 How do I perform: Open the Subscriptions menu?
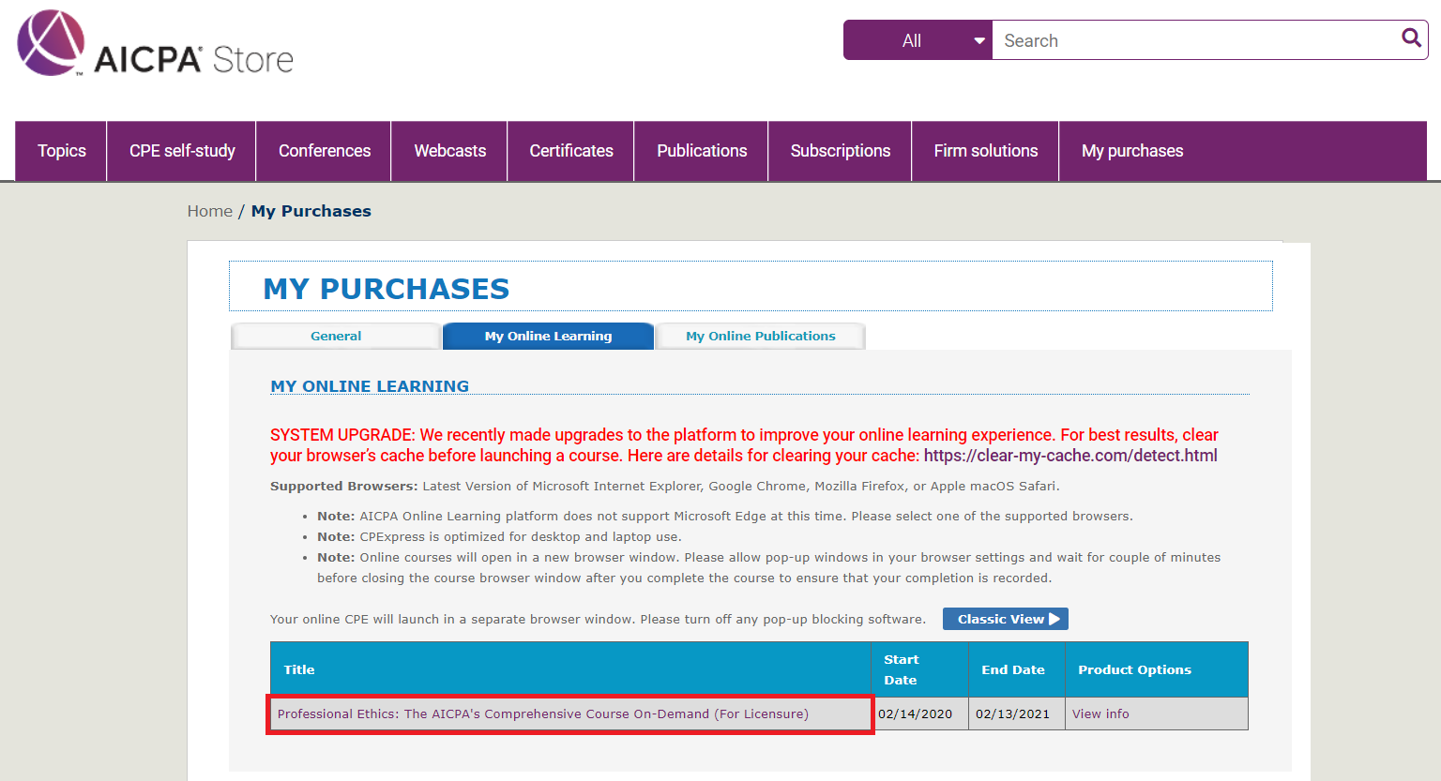[841, 151]
